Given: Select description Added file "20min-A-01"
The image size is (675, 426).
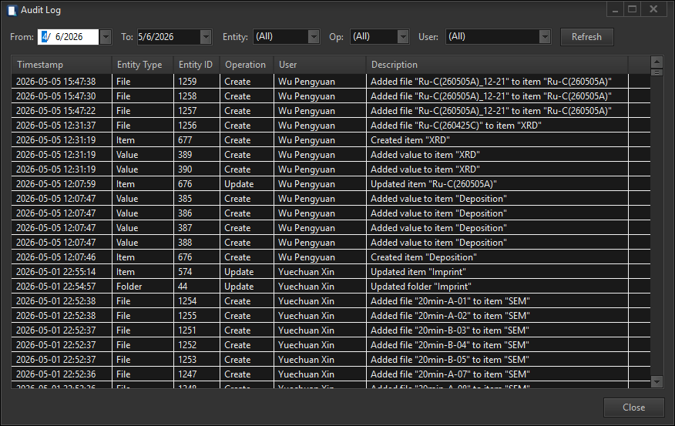Looking at the screenshot, I should coord(497,300).
